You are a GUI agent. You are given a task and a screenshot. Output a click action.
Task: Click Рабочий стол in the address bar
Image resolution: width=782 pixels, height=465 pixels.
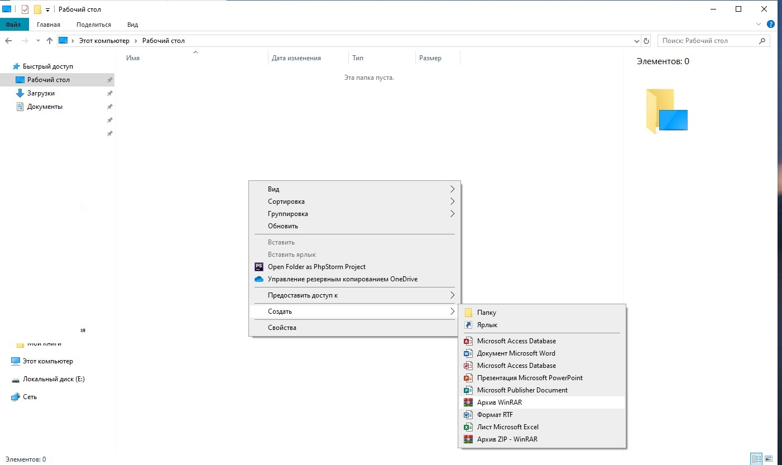(x=164, y=41)
